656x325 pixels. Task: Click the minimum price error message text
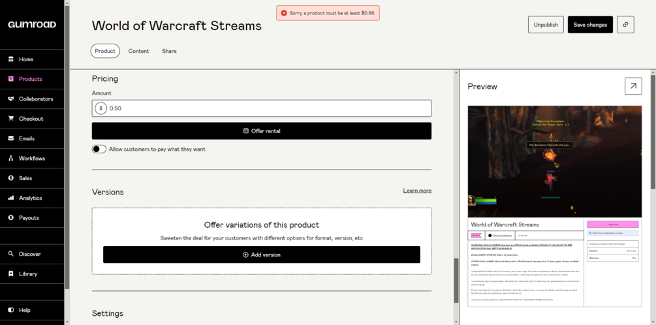332,13
